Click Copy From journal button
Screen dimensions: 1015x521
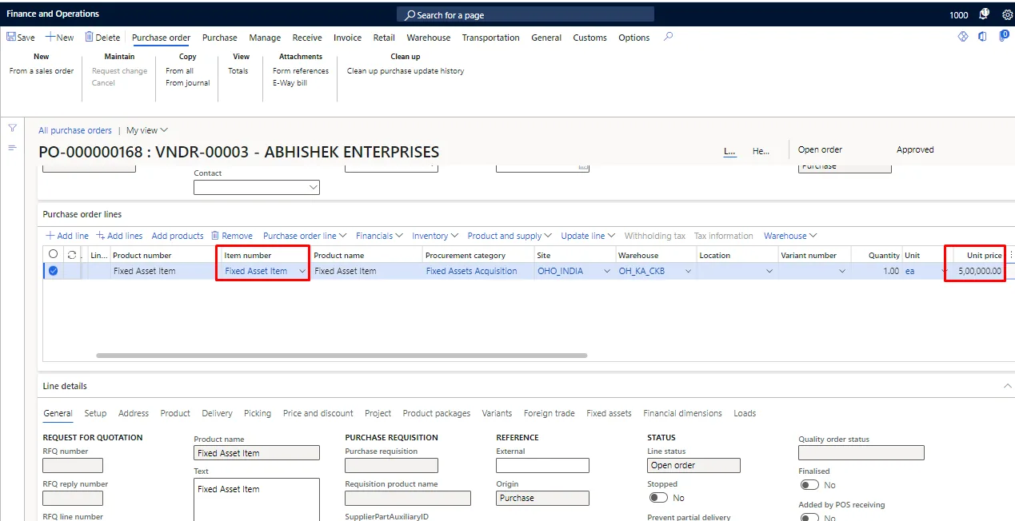[188, 83]
